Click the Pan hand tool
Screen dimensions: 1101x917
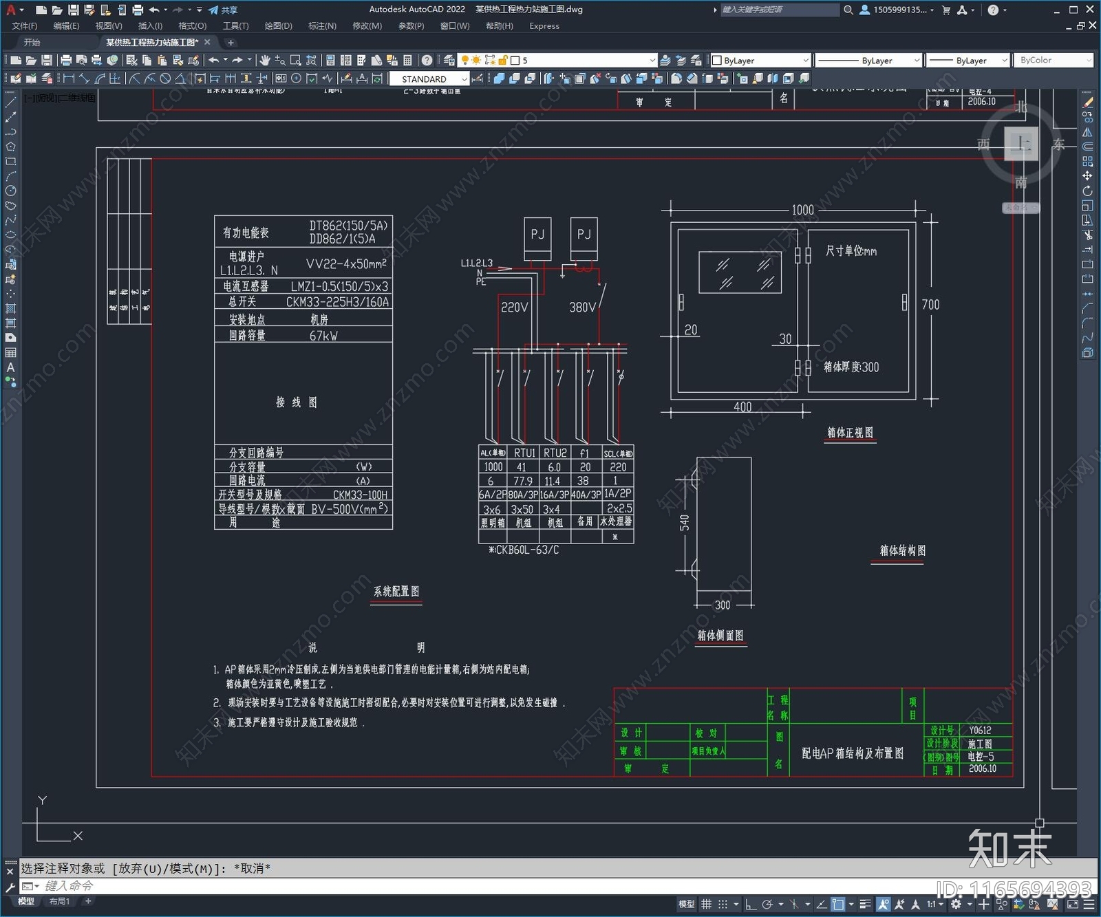click(x=265, y=61)
